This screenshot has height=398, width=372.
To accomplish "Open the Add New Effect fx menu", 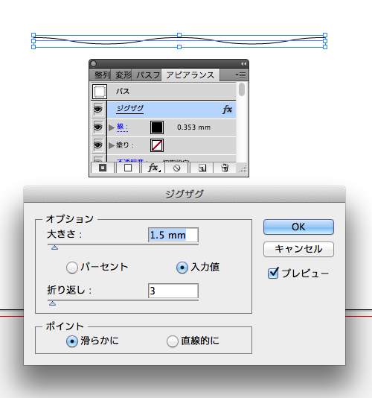I will [x=154, y=168].
